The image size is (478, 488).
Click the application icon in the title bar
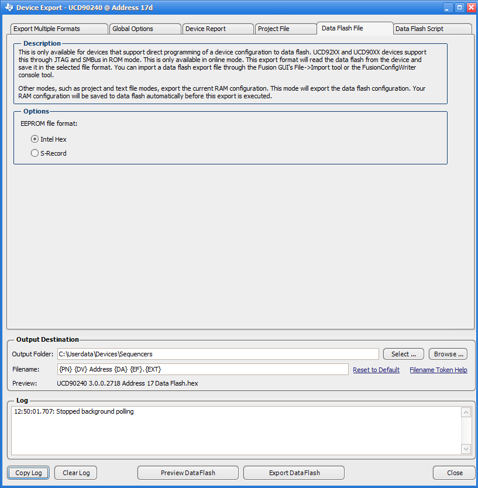click(6, 7)
